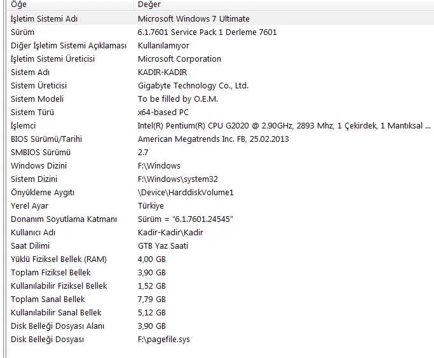Select the Disk Belleği Dosyası label
Image resolution: width=434 pixels, height=358 pixels.
[x=47, y=339]
